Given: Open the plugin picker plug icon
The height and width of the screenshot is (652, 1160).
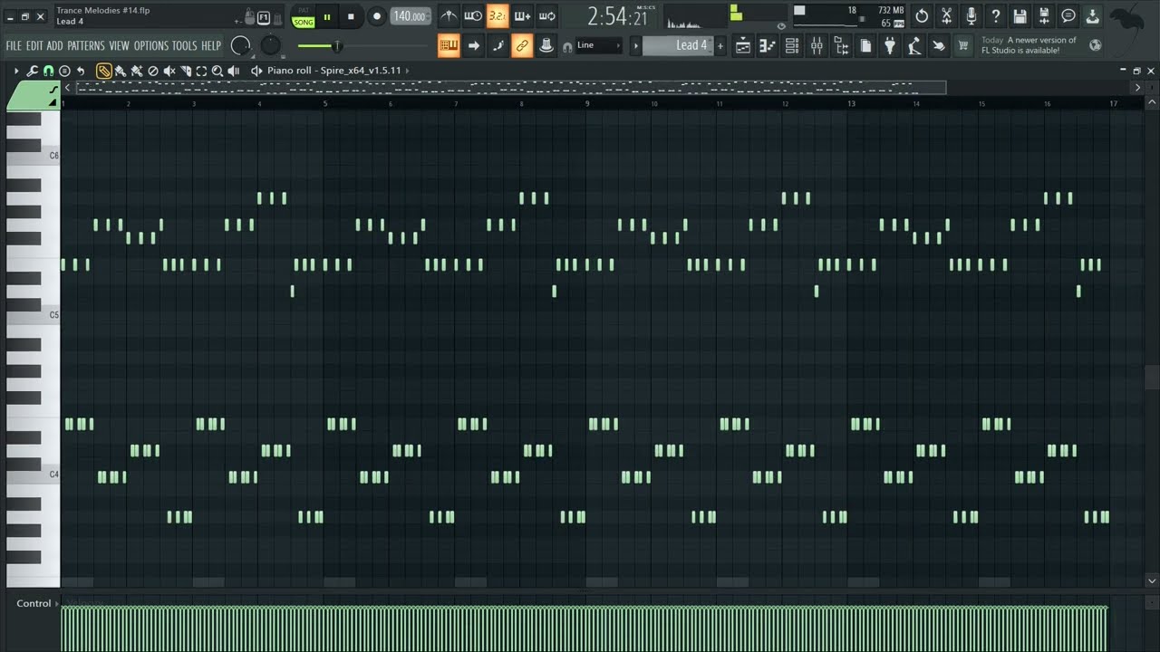Looking at the screenshot, I should tap(890, 46).
